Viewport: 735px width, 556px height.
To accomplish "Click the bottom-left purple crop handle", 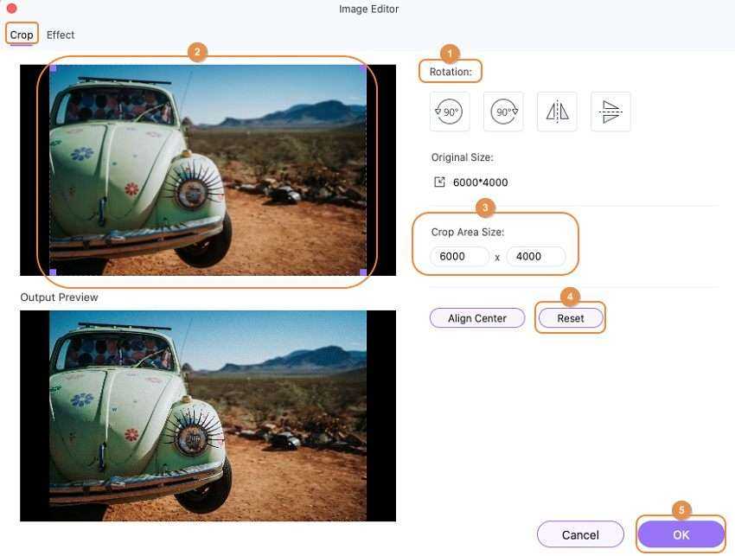I will pos(53,272).
